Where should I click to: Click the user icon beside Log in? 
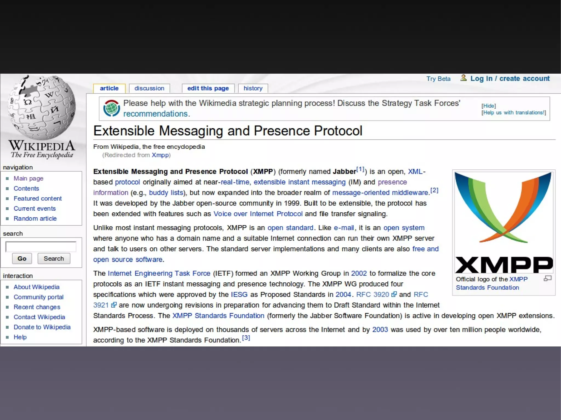(x=463, y=78)
